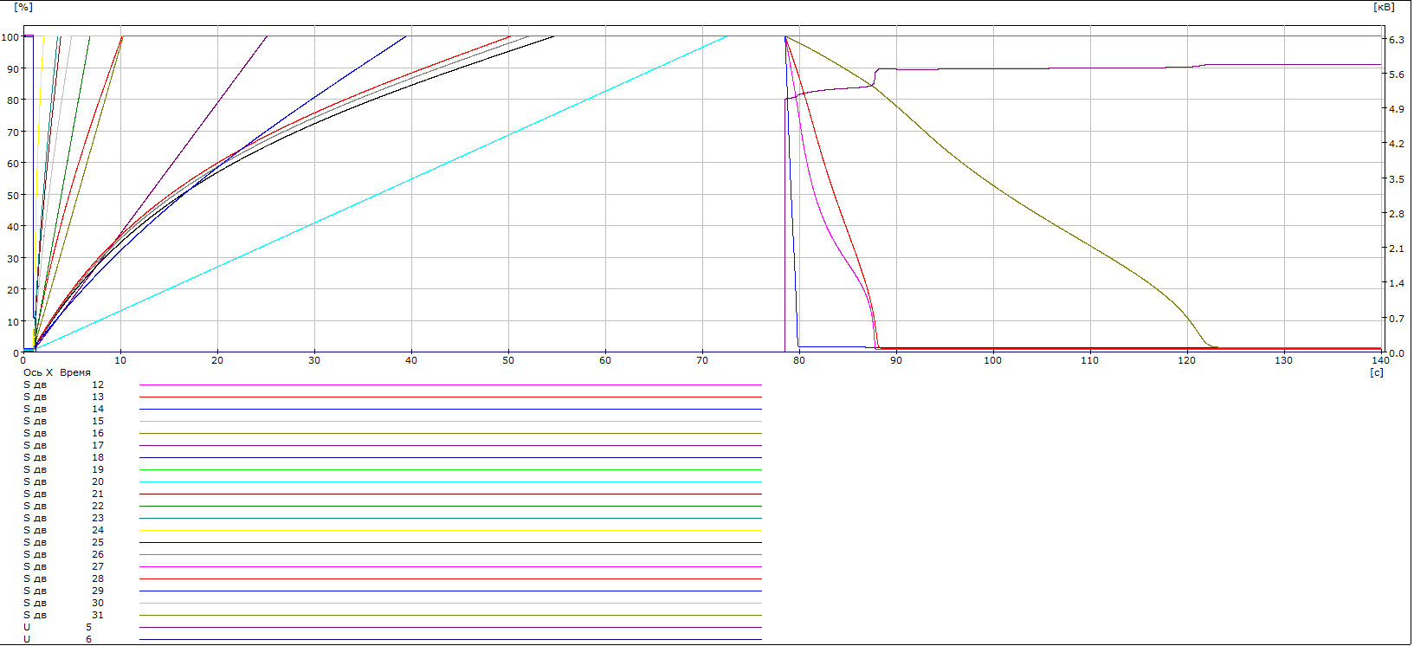The image size is (1414, 646).
Task: Select legend entry U 6
Action: (57, 639)
